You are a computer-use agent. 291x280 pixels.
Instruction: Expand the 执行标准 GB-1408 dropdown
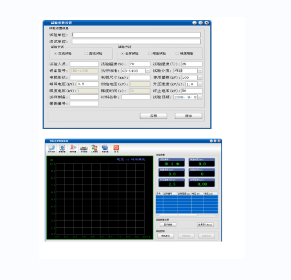coord(148,71)
